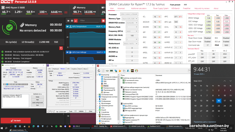Image resolution: width=235 pixels, height=132 pixels.
Task: Open Spotify from the taskbar
Action: click(x=56, y=126)
